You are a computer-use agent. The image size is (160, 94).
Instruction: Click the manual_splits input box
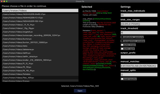(x=139, y=74)
